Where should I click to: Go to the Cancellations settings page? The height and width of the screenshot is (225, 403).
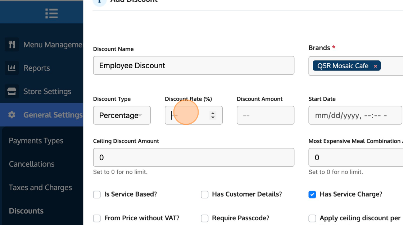[32, 164]
